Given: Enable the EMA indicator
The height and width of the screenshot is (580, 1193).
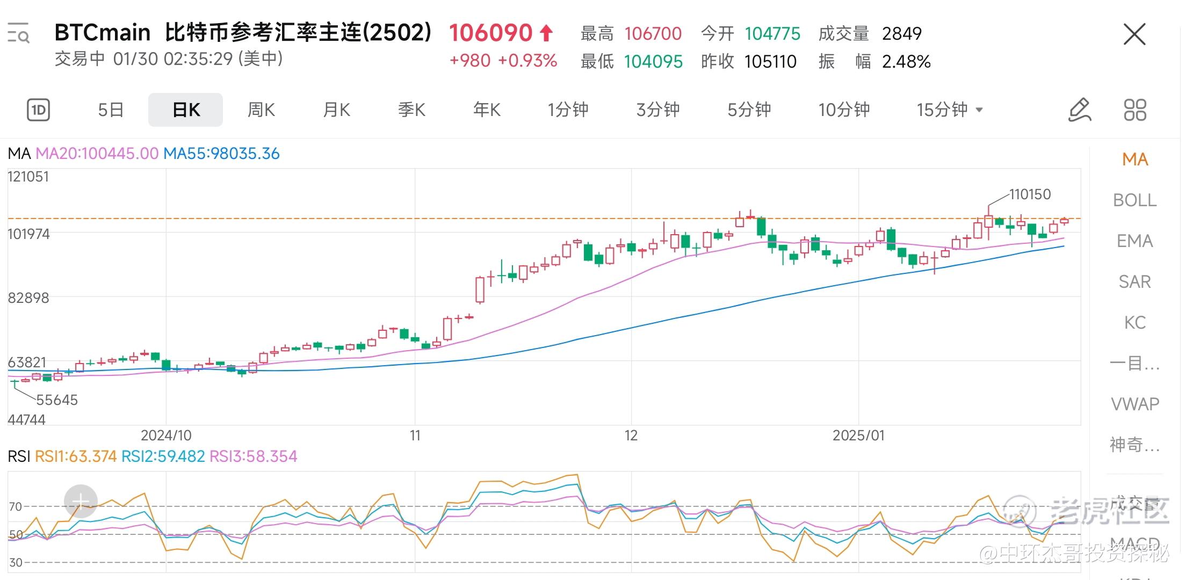Looking at the screenshot, I should pyautogui.click(x=1134, y=241).
